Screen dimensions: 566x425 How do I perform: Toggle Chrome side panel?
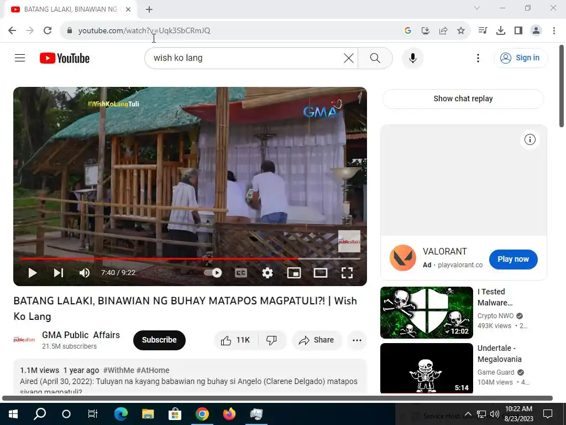pyautogui.click(x=518, y=30)
